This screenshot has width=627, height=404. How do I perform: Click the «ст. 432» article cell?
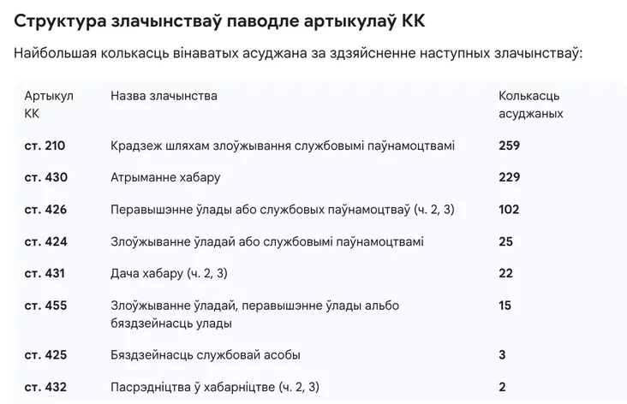point(45,387)
